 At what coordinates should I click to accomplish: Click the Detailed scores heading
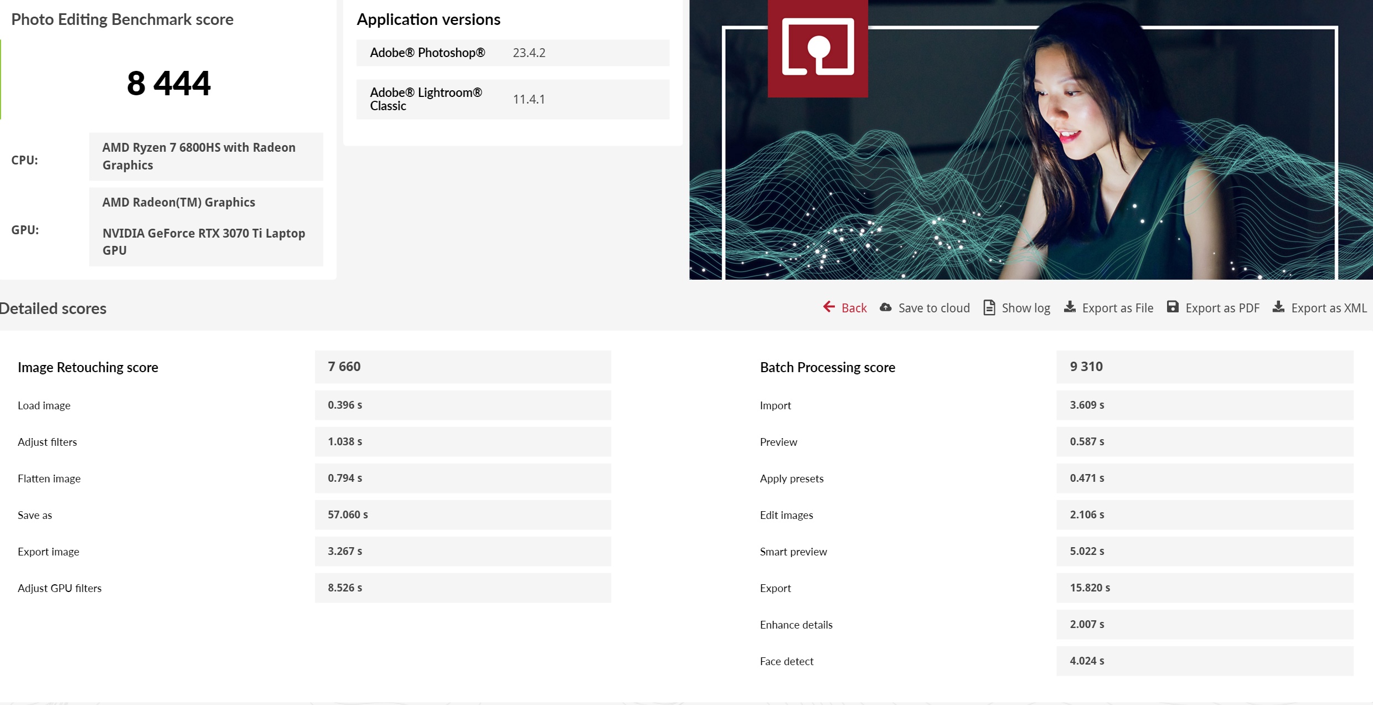pyautogui.click(x=53, y=308)
